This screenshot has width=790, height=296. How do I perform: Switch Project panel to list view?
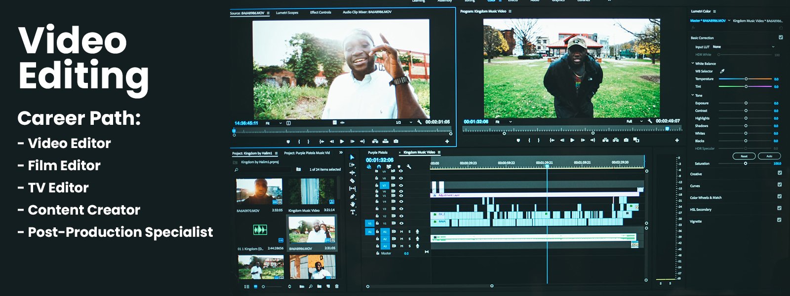coord(247,287)
